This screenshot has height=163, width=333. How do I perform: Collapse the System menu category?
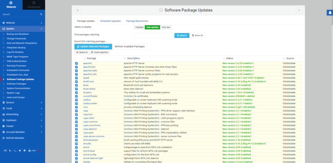pos(22,29)
